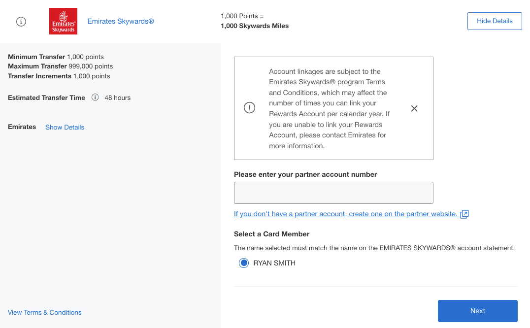530x328 pixels.
Task: Click the exclamation alert icon in notice
Action: 249,108
